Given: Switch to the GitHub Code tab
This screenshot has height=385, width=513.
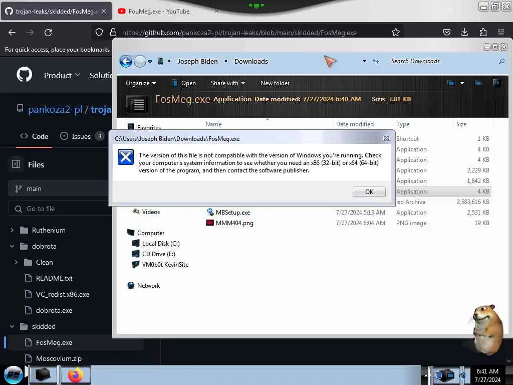Looking at the screenshot, I should (x=34, y=136).
